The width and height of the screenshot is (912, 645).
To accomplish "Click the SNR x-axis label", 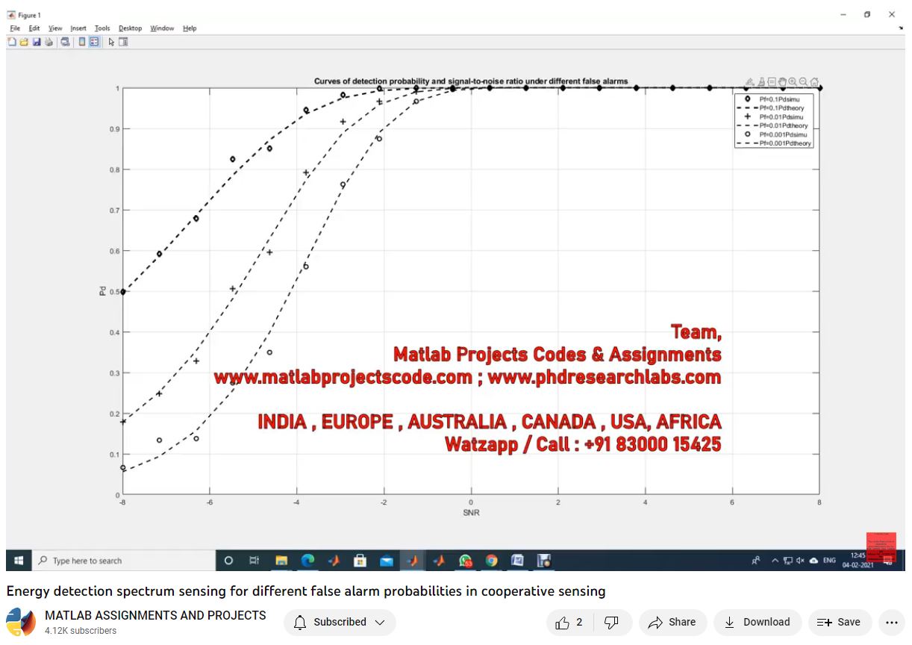I will pos(471,513).
